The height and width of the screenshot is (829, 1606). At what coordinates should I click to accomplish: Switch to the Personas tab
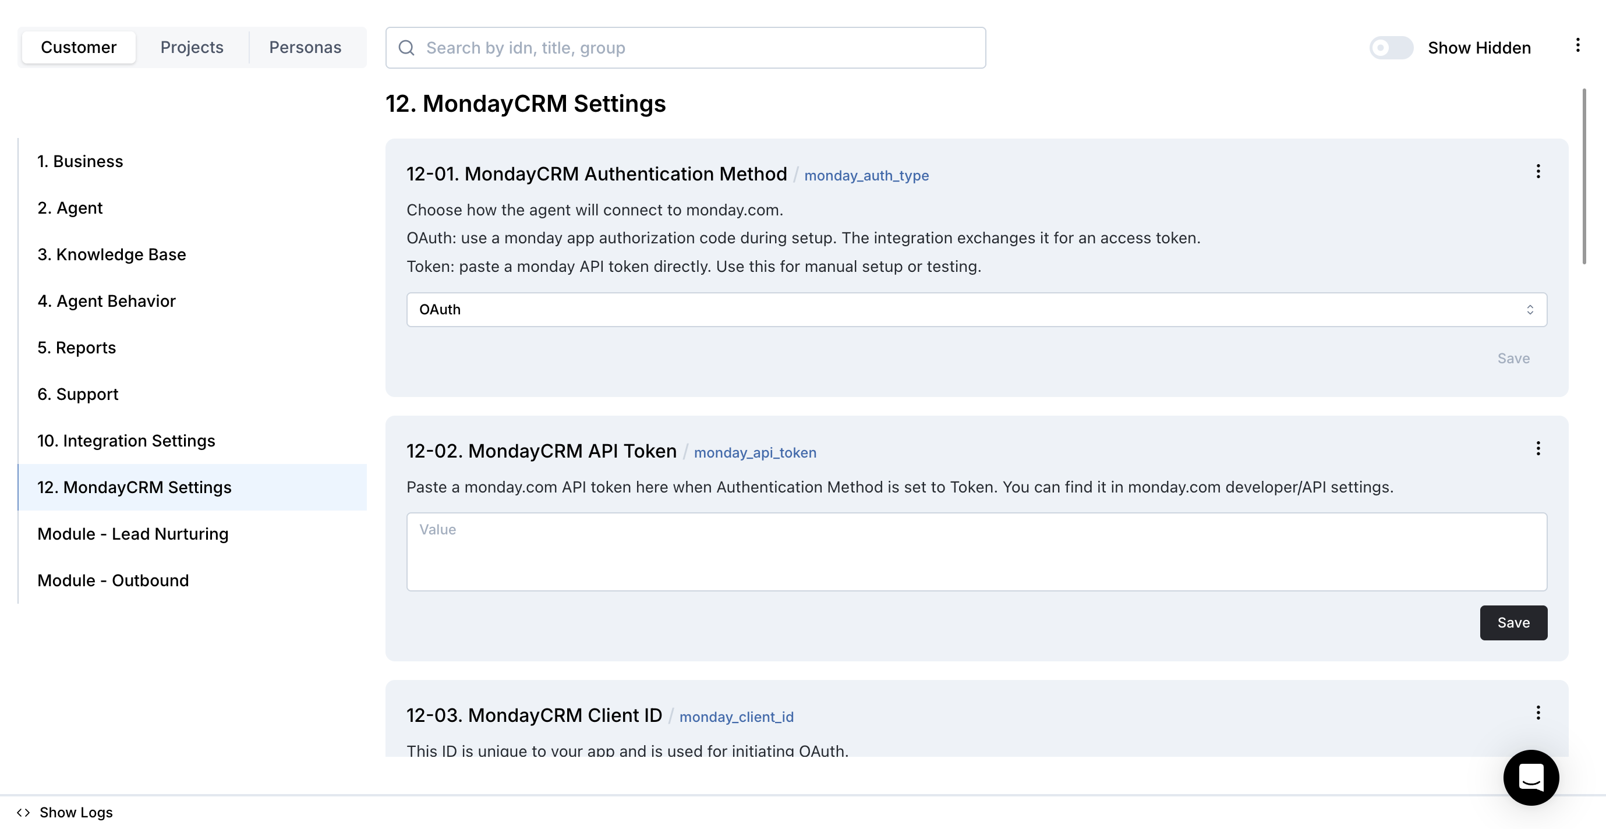pyautogui.click(x=306, y=47)
